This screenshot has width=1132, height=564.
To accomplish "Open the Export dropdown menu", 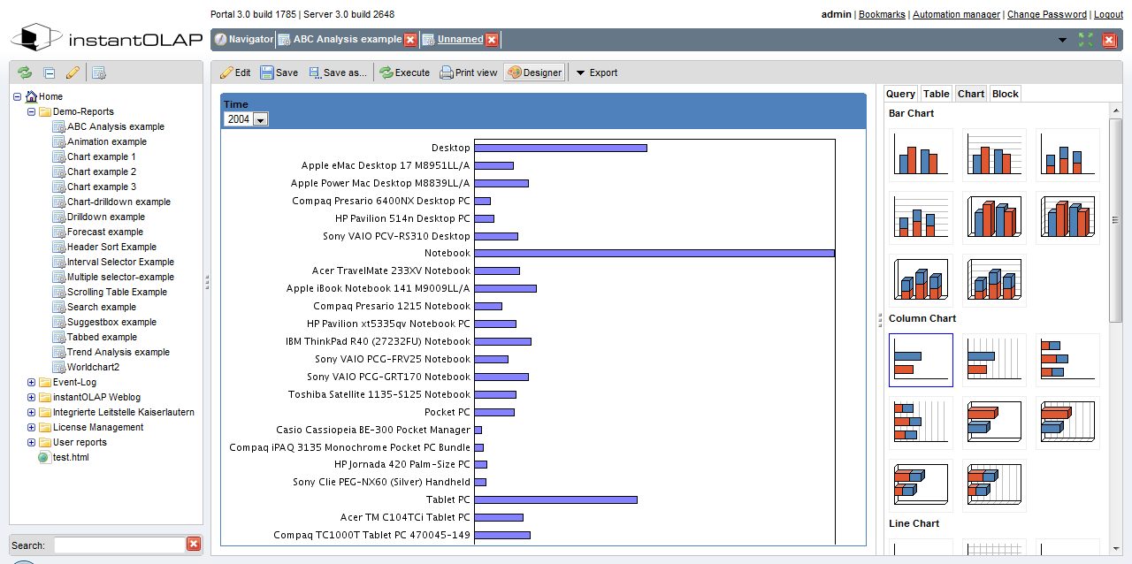I will (x=597, y=72).
